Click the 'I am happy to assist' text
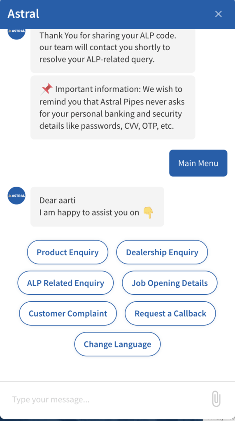 pos(89,213)
